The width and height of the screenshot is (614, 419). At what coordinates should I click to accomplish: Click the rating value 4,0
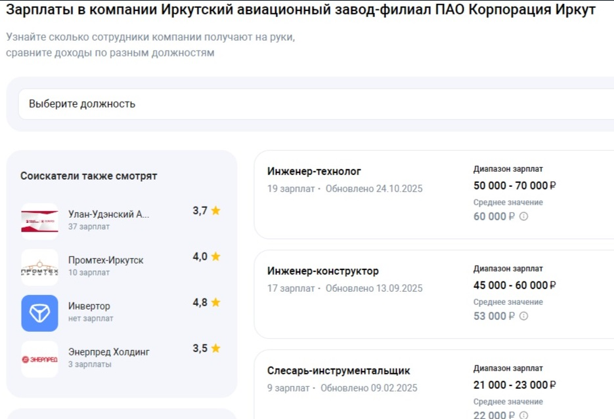(x=200, y=256)
